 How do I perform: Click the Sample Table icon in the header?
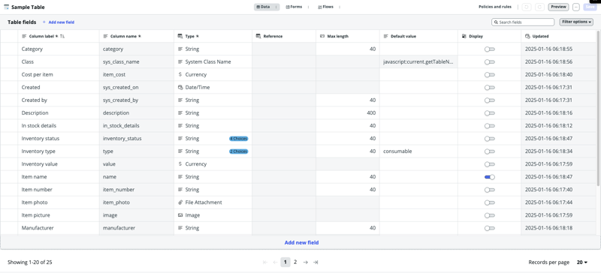[x=6, y=7]
